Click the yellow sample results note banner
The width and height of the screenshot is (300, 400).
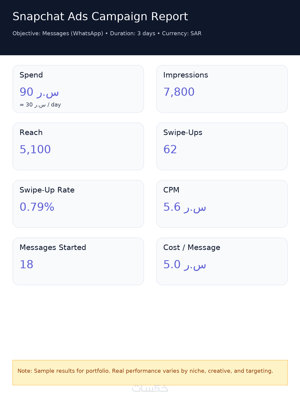[x=150, y=372]
